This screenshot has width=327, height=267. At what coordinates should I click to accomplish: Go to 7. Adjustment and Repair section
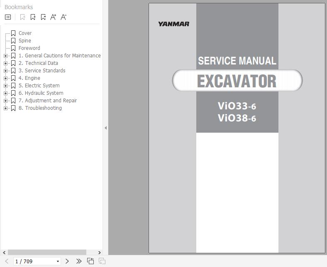click(x=48, y=101)
